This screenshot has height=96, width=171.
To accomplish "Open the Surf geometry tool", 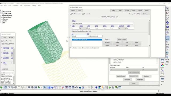I will click(x=167, y=18).
